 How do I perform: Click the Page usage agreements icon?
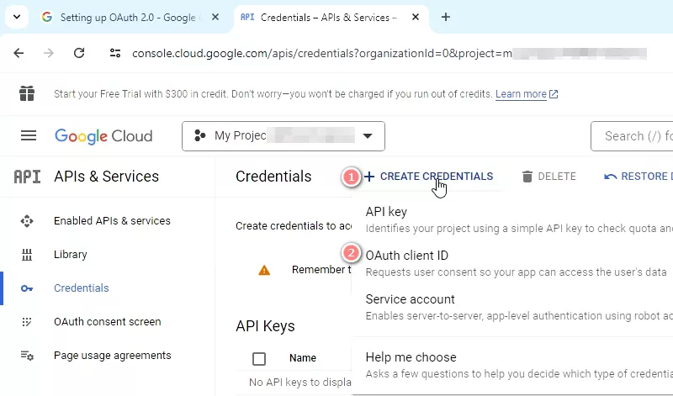(x=27, y=356)
